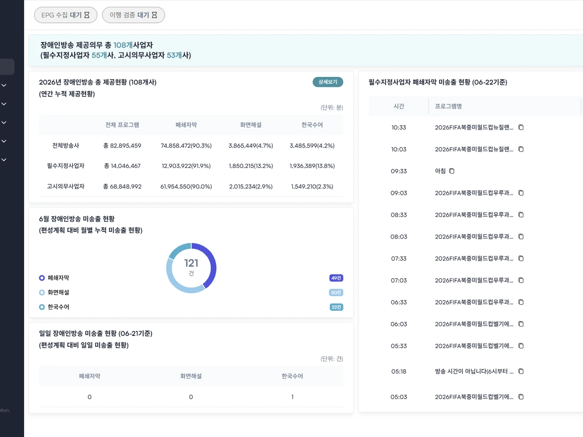The image size is (583, 437).
Task: Click the 121 건 total in donut center
Action: (x=191, y=267)
